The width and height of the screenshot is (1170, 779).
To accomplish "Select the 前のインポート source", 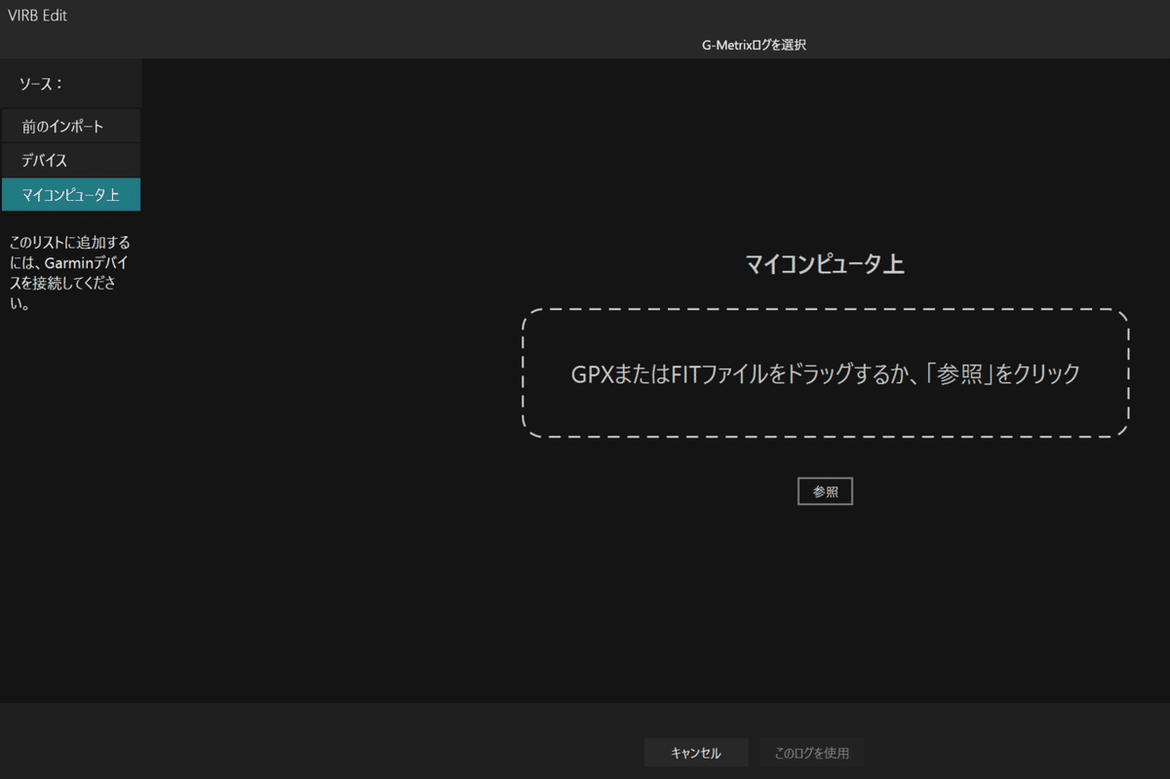I will [x=71, y=127].
